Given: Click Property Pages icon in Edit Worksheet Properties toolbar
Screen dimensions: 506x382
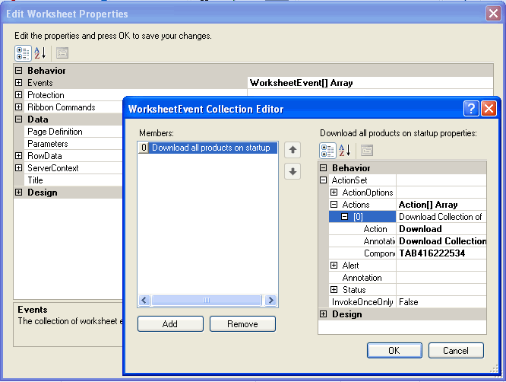Looking at the screenshot, I should tap(62, 53).
